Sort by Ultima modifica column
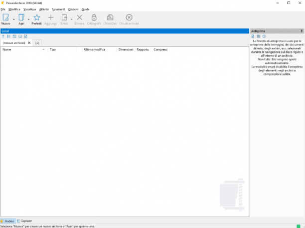This screenshot has width=305, height=228. pyautogui.click(x=99, y=50)
